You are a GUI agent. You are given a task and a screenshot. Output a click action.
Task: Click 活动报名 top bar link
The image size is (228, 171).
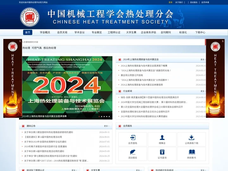[194, 2]
